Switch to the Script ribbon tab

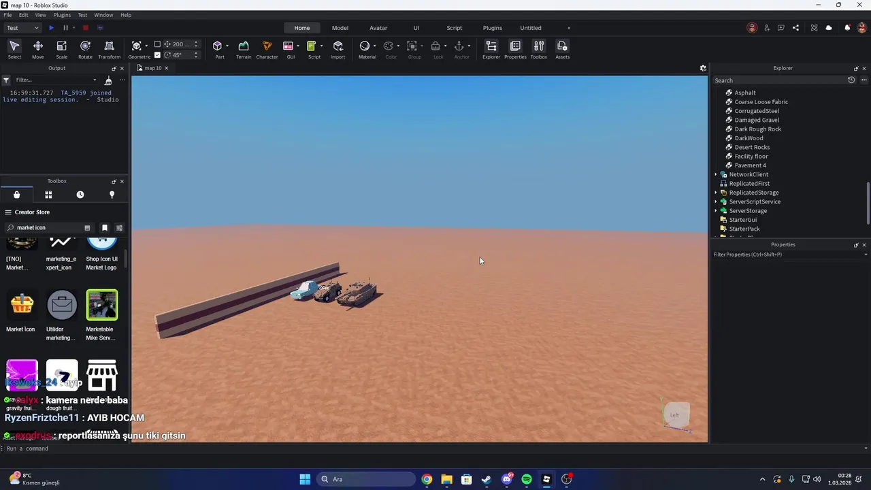(x=455, y=28)
